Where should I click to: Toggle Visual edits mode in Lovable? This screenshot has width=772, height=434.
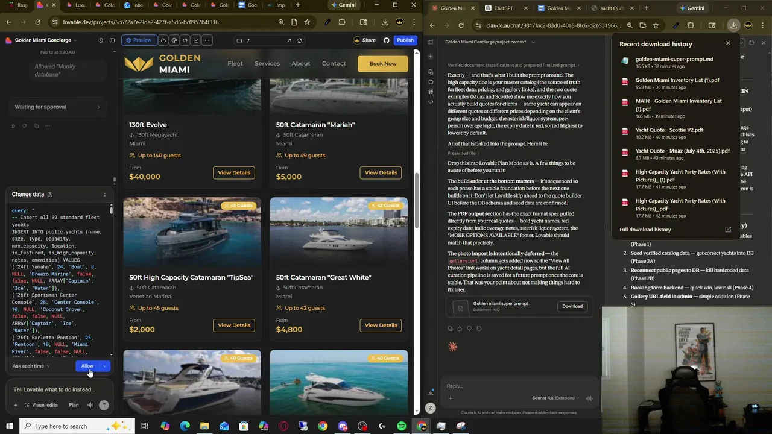[x=41, y=405]
